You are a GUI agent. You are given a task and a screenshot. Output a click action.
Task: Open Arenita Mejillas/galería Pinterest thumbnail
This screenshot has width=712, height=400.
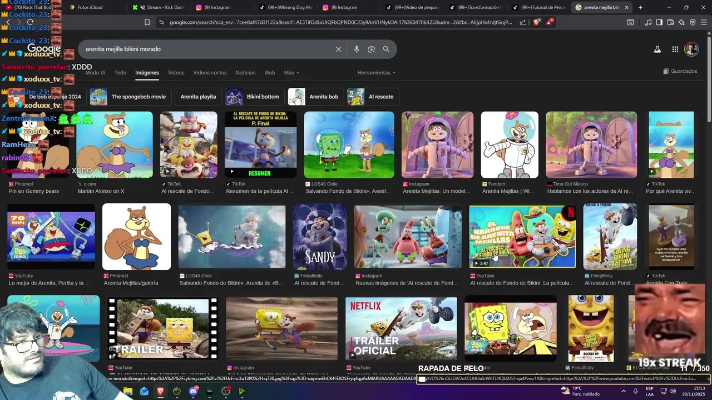(137, 237)
